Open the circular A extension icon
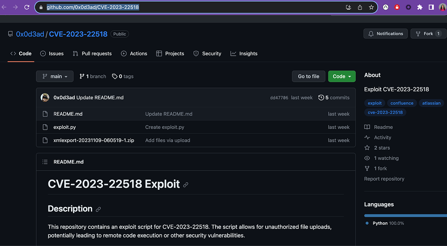The image size is (447, 246). click(385, 7)
